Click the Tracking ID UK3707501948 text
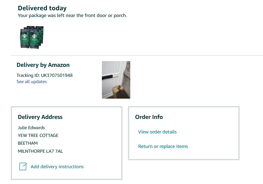The height and width of the screenshot is (184, 263). click(x=44, y=75)
